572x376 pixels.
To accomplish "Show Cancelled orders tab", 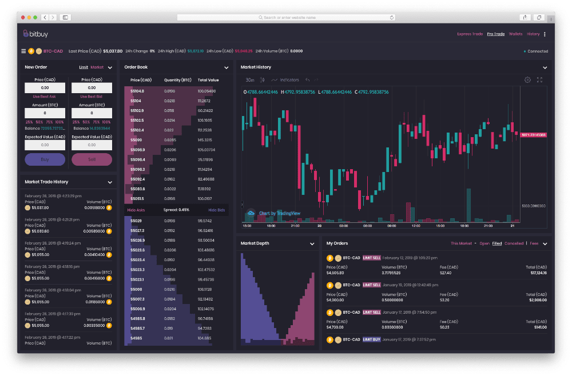I will pyautogui.click(x=514, y=243).
